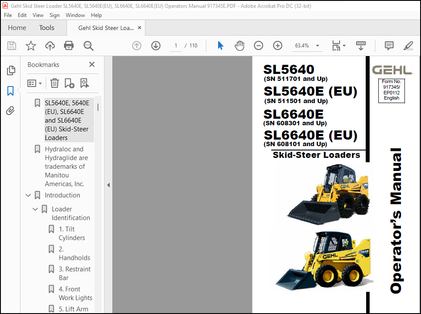The width and height of the screenshot is (421, 314).
Task: Jump to 3. Restraint Bar bookmark
Action: click(x=74, y=273)
